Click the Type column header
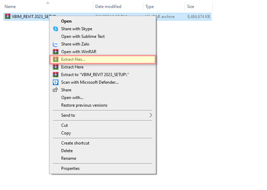 click(x=149, y=7)
